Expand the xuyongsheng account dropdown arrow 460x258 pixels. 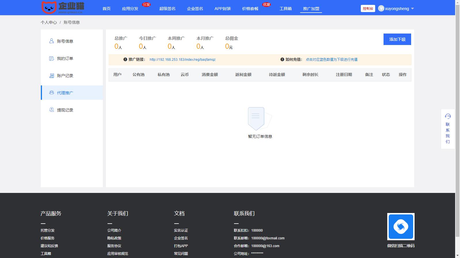(x=413, y=9)
